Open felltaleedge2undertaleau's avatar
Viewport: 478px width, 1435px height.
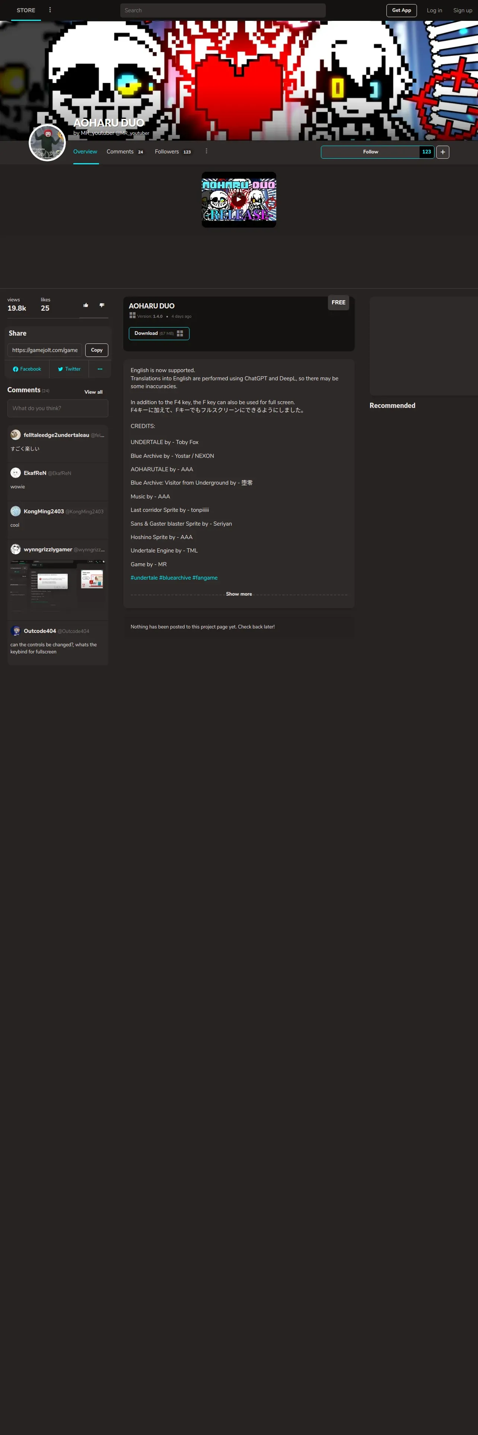(x=16, y=434)
